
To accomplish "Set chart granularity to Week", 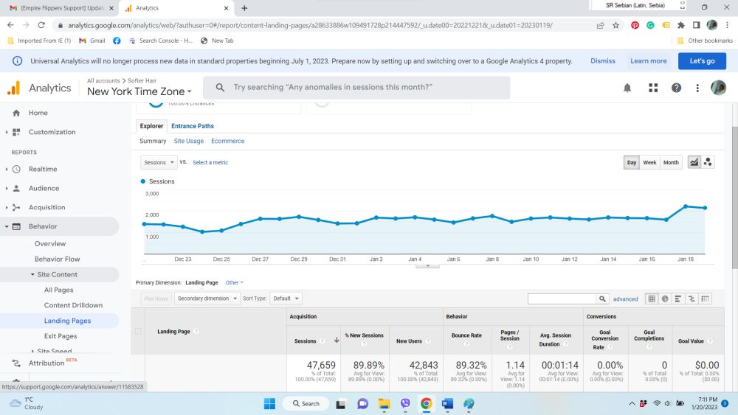I will (649, 163).
